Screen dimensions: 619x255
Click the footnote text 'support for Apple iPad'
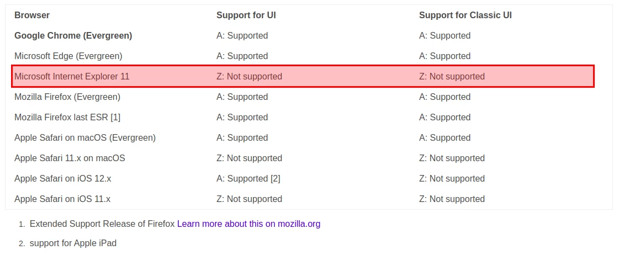[x=73, y=243]
